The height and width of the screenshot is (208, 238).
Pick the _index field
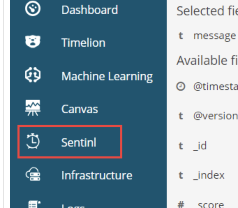coord(209,175)
